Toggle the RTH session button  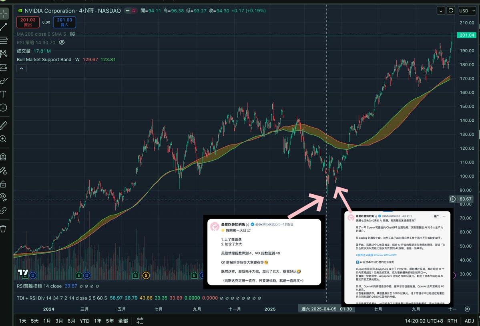tap(452, 321)
